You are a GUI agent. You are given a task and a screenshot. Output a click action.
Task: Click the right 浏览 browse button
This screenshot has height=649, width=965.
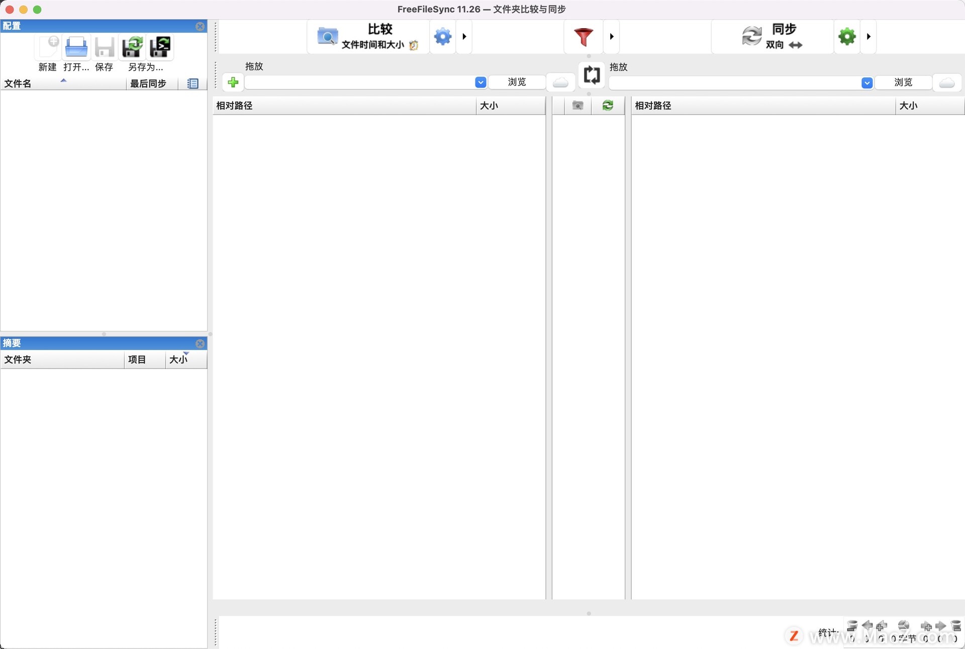point(903,82)
